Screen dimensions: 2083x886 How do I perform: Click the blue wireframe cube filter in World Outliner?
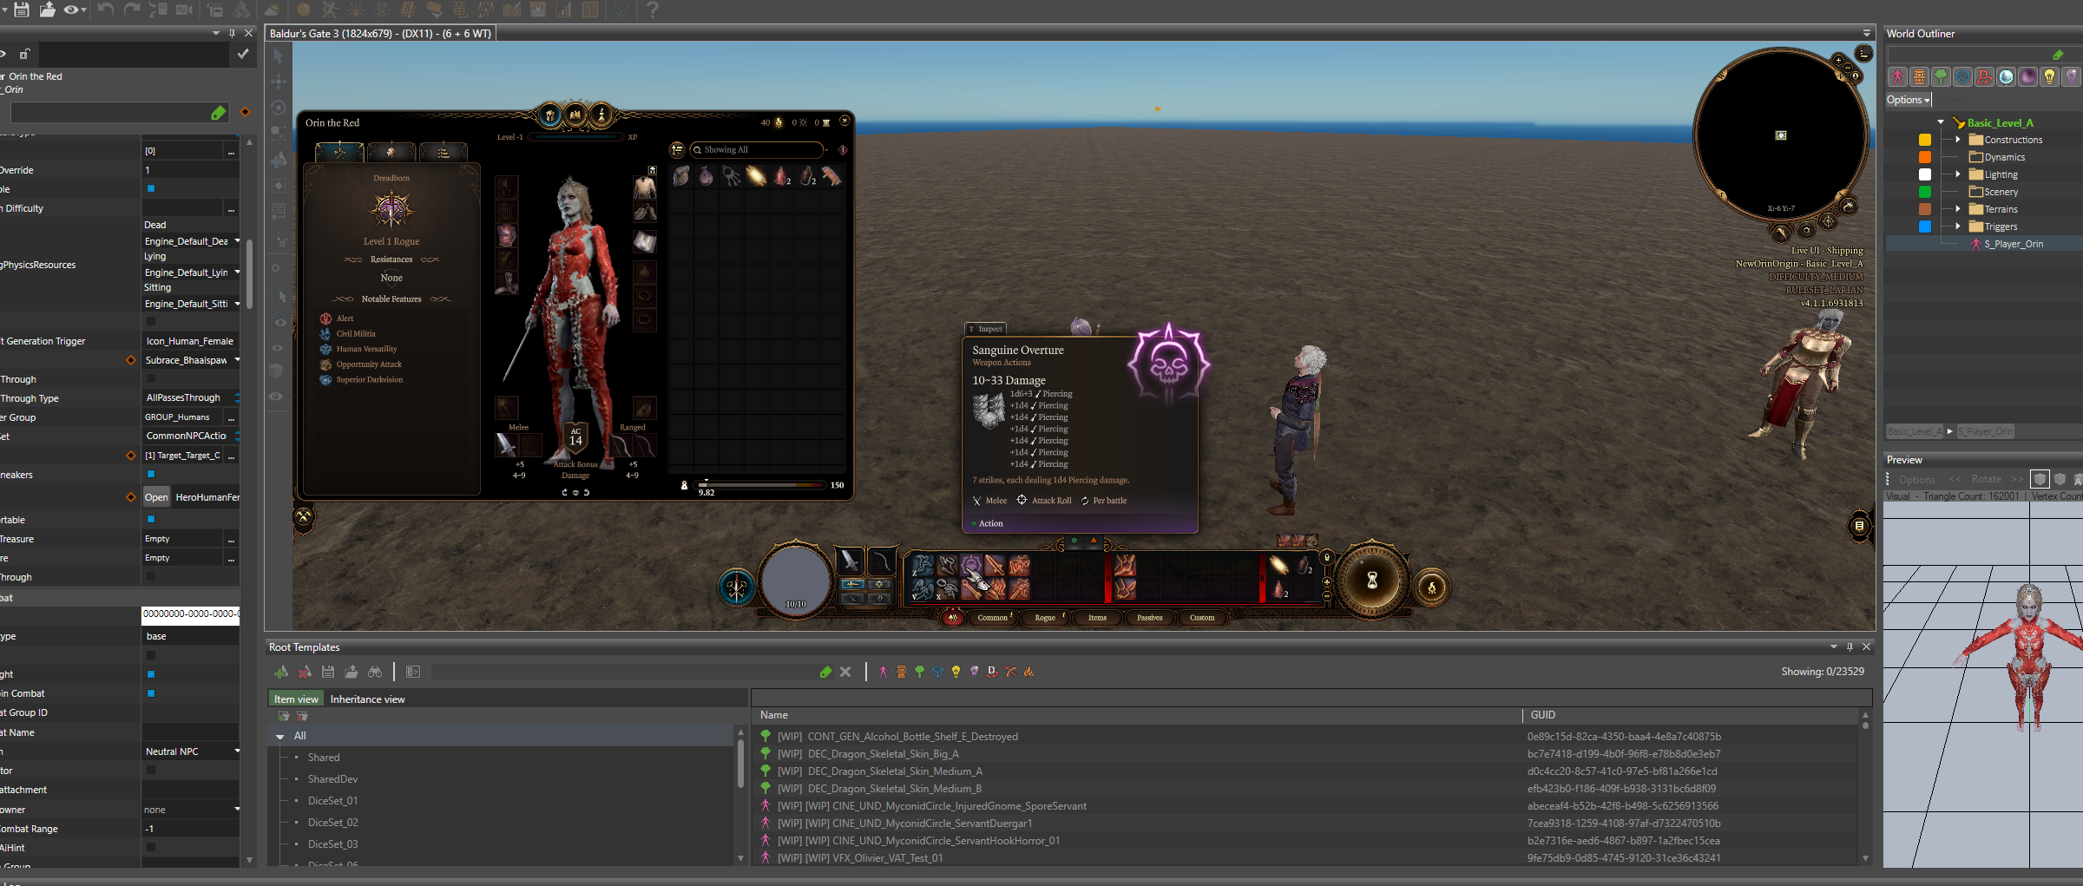tap(1962, 77)
